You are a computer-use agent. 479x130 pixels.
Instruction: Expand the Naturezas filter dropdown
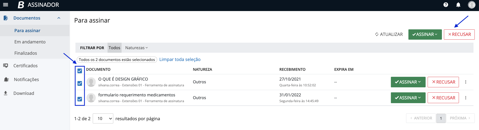[x=136, y=48]
